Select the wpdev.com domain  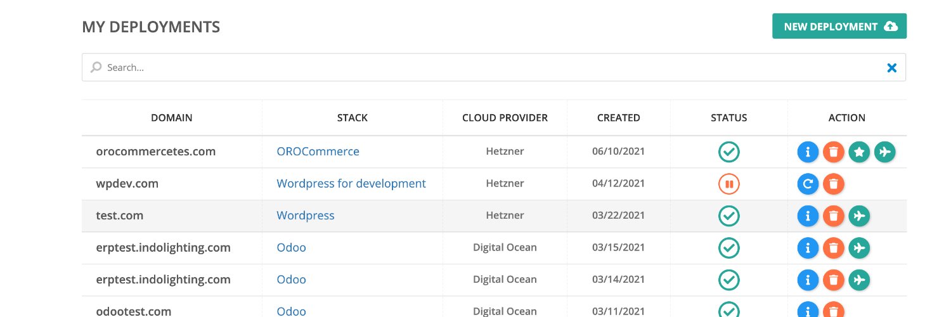tap(127, 184)
